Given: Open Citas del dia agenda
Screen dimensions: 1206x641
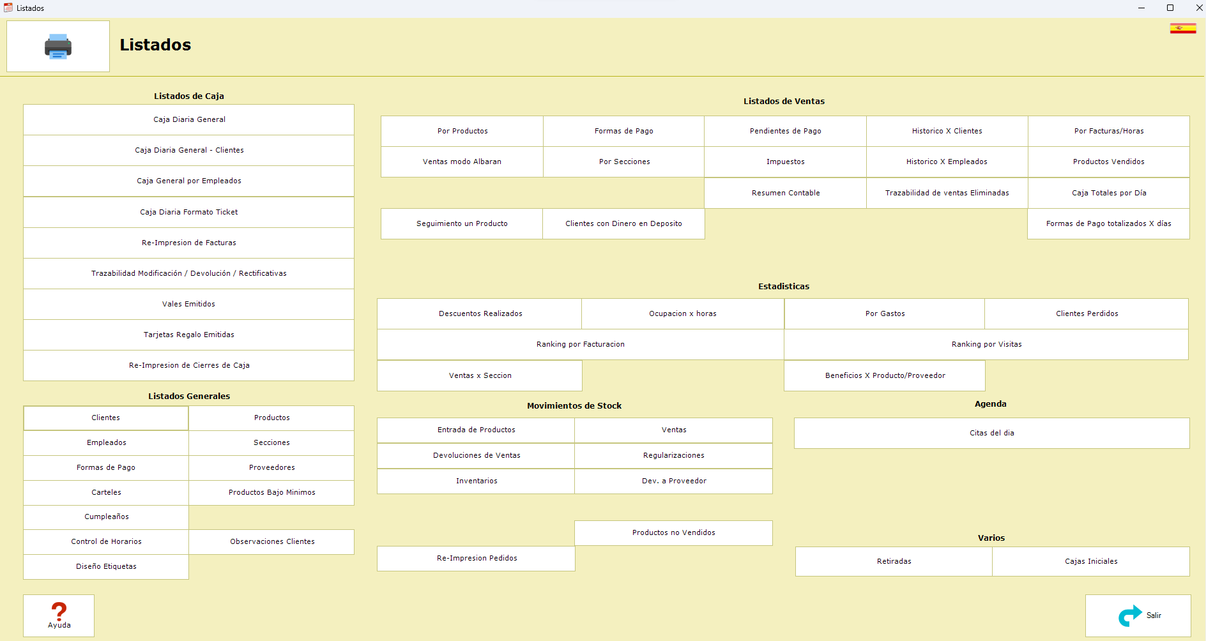Looking at the screenshot, I should click(991, 433).
